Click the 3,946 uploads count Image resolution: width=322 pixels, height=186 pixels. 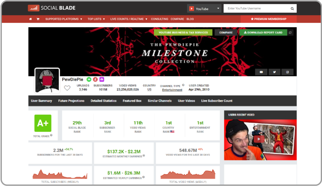coord(83,90)
